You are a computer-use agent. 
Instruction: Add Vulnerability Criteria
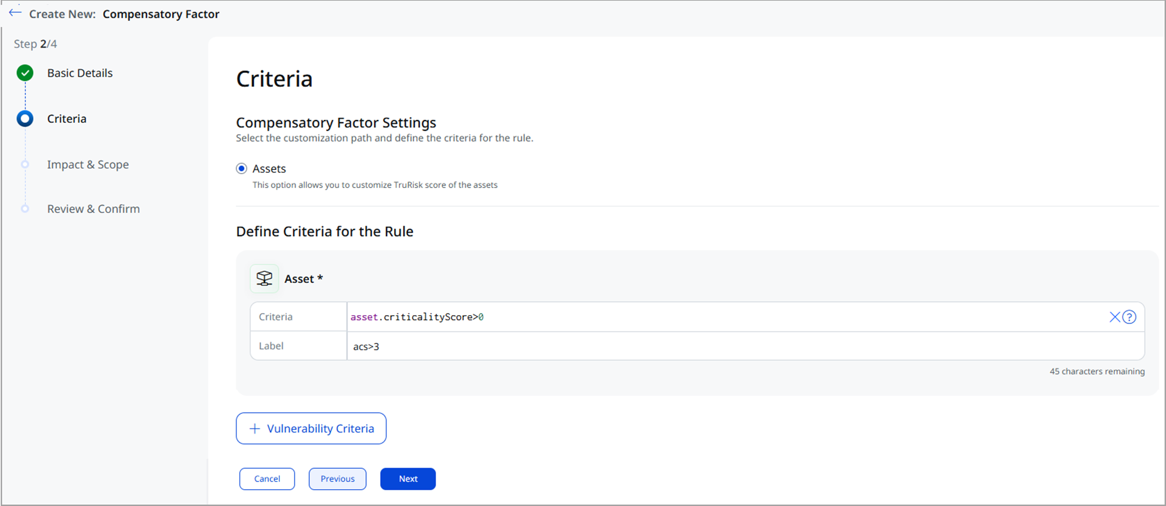pyautogui.click(x=311, y=429)
